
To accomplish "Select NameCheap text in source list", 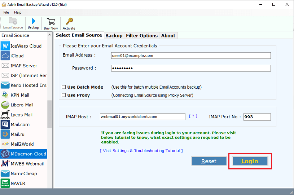I will [24, 174].
